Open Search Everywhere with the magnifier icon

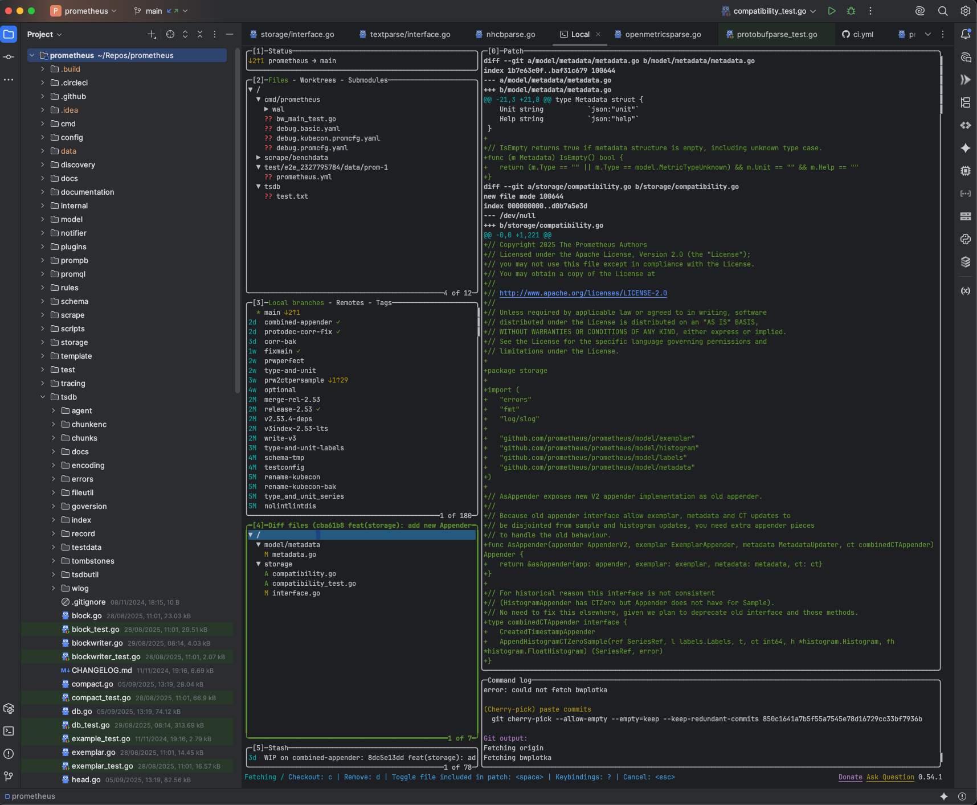tap(942, 11)
